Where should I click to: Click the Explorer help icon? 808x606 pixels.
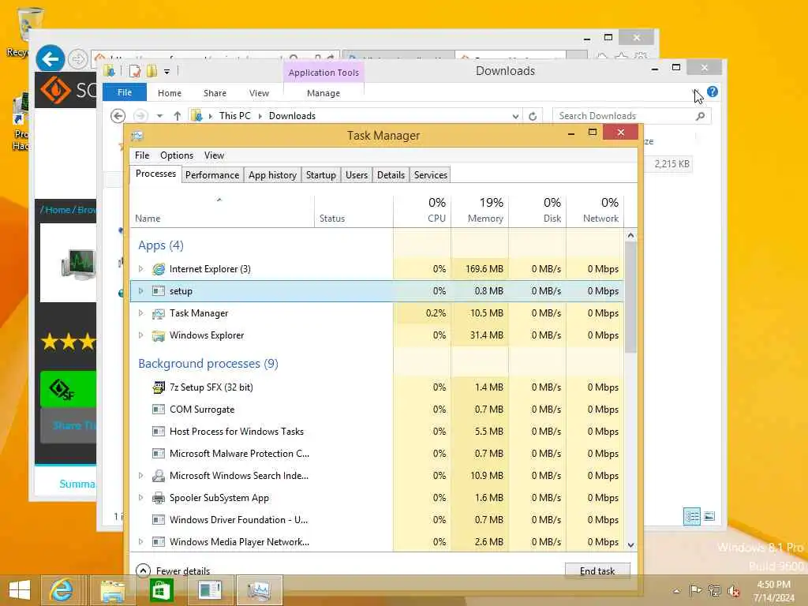tap(713, 92)
